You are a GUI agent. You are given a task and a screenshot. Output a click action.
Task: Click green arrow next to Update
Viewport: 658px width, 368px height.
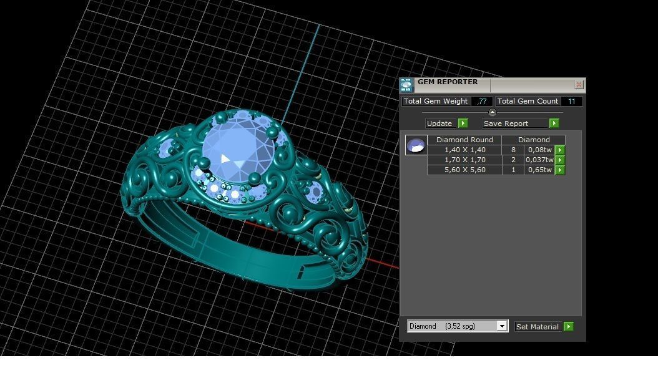point(463,123)
